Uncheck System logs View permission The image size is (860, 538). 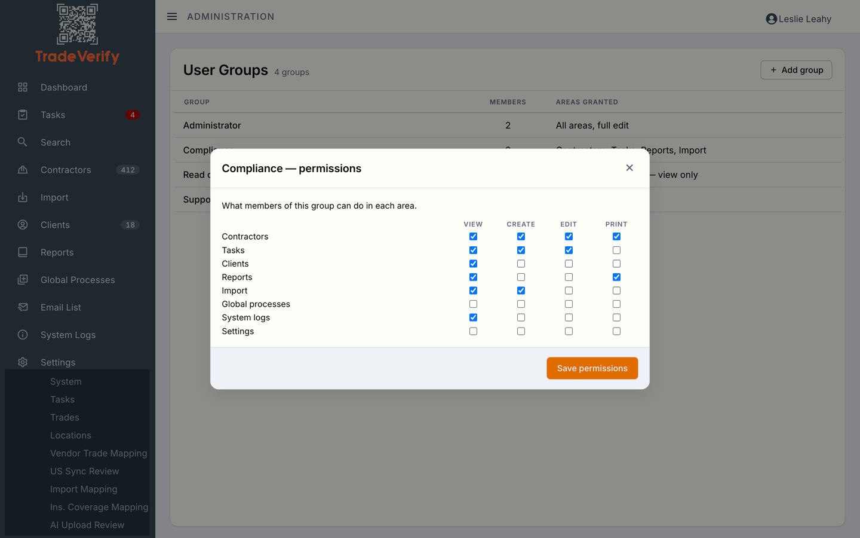pyautogui.click(x=473, y=317)
